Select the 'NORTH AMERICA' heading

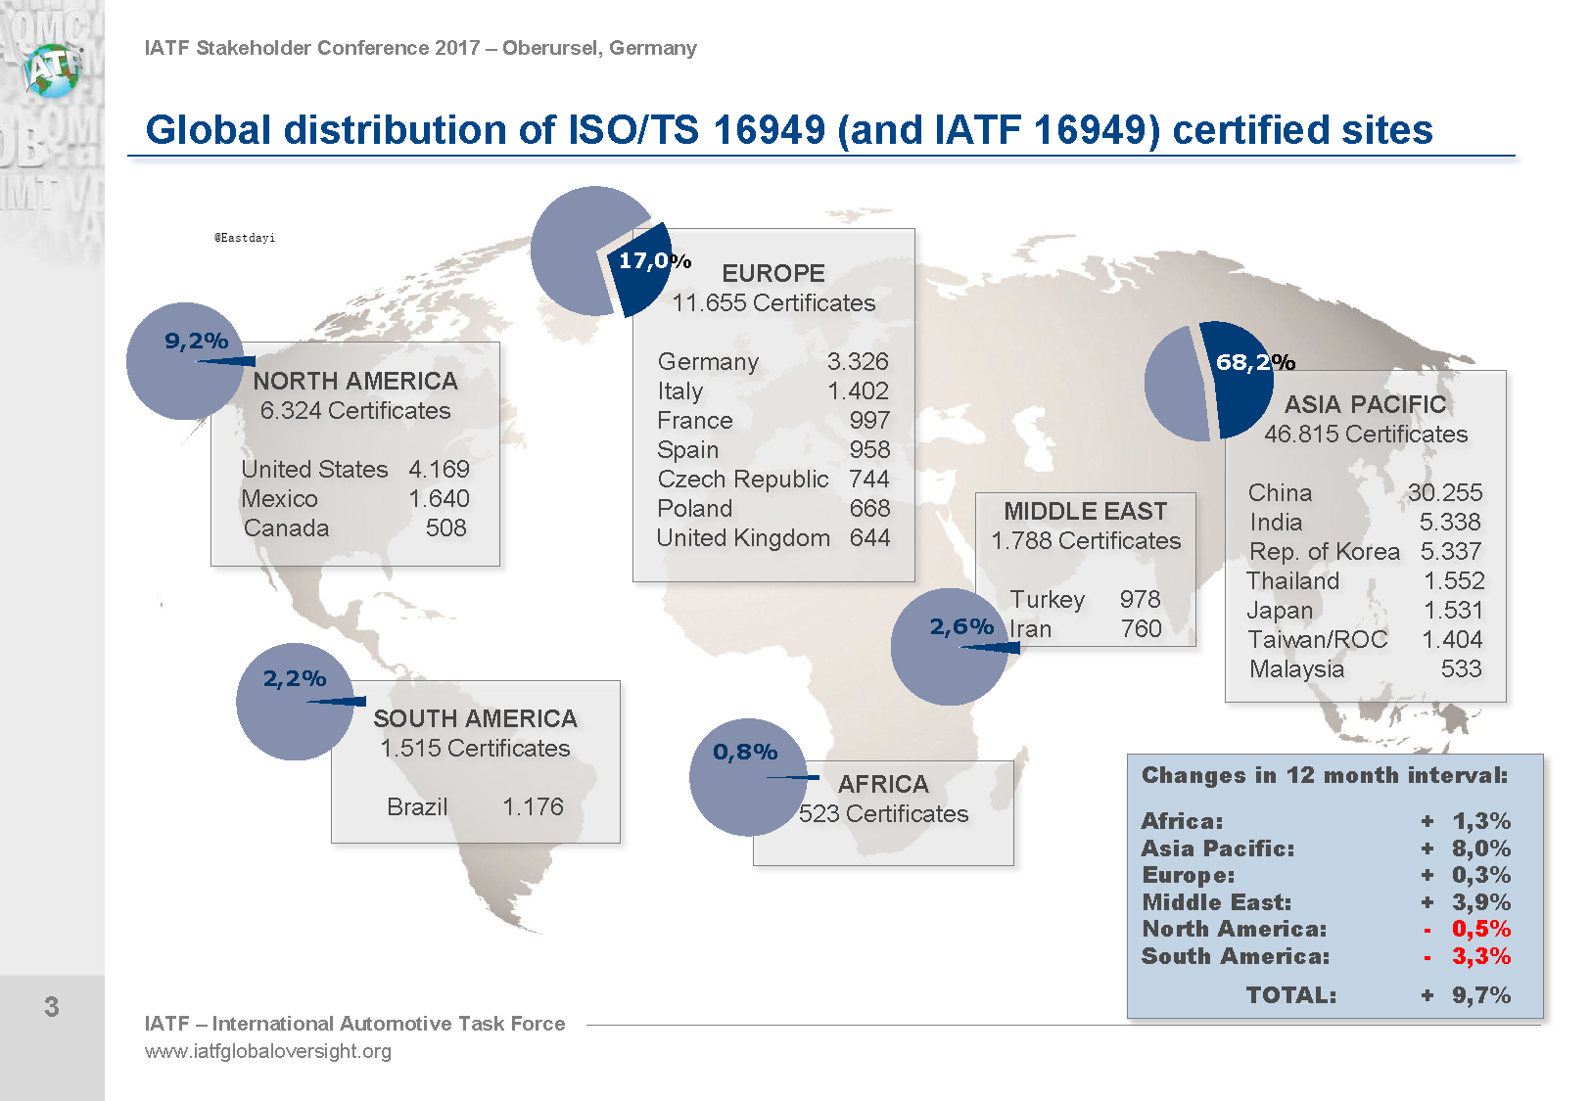click(x=355, y=381)
